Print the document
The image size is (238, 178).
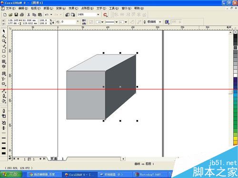(x=22, y=15)
